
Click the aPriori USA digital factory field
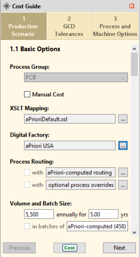tap(70, 146)
